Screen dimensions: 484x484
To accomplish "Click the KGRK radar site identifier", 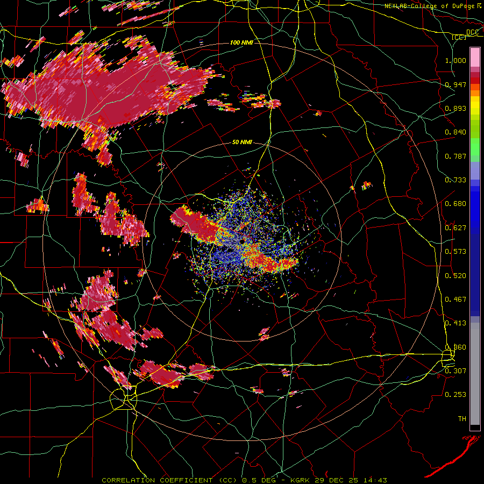I will [301, 480].
